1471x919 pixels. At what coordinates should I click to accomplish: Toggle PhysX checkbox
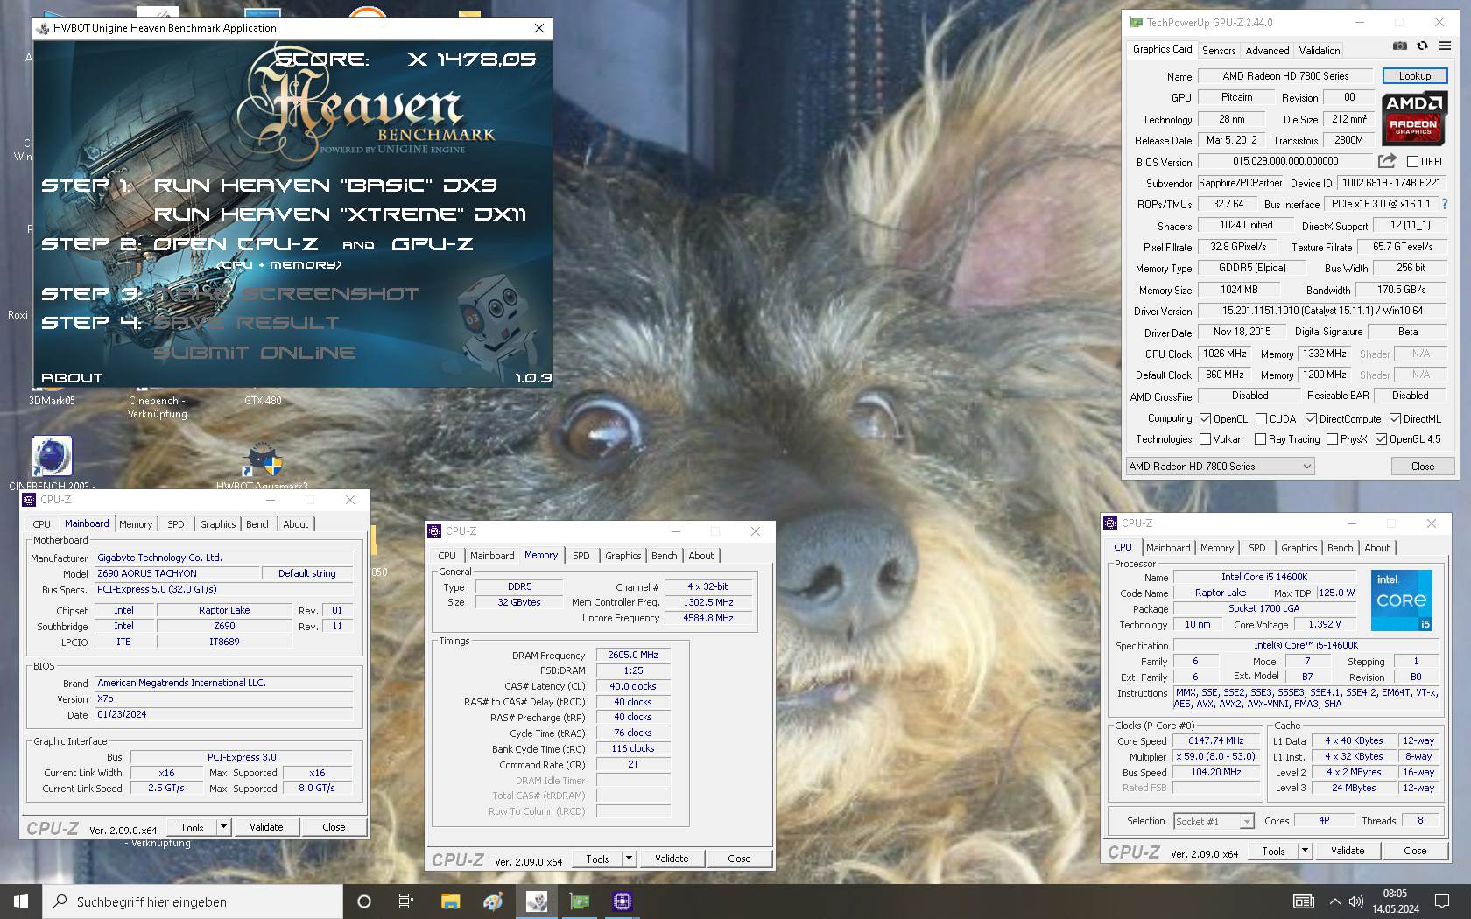tap(1332, 439)
